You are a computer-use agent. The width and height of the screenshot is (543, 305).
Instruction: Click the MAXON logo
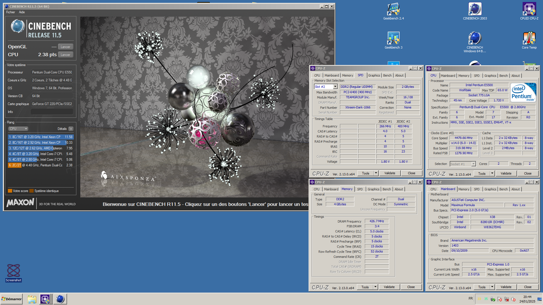(20, 202)
